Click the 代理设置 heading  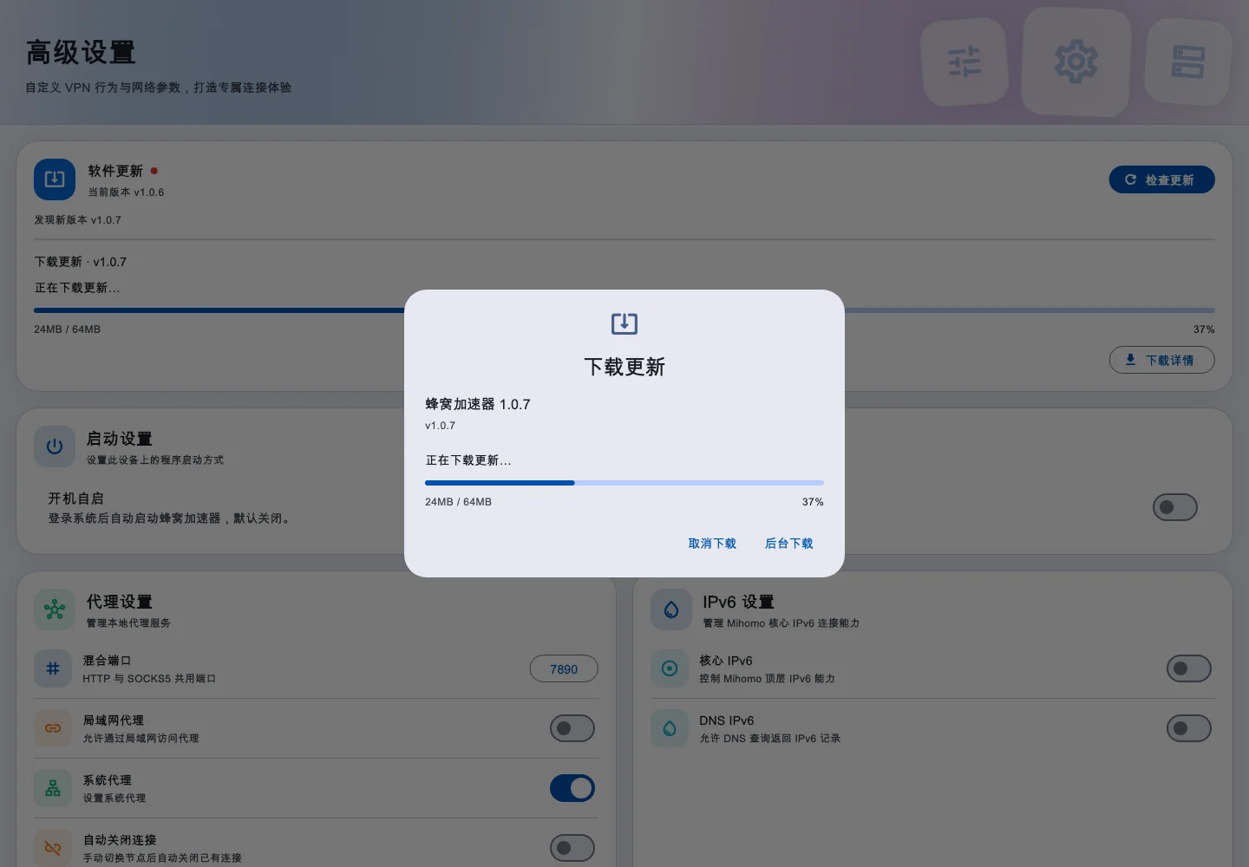[x=120, y=602]
